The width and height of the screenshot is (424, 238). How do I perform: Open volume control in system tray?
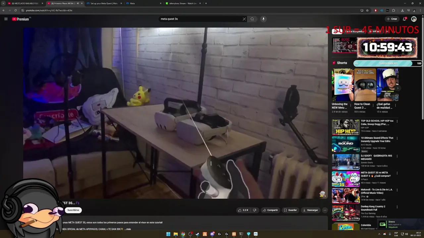pyautogui.click(x=407, y=234)
